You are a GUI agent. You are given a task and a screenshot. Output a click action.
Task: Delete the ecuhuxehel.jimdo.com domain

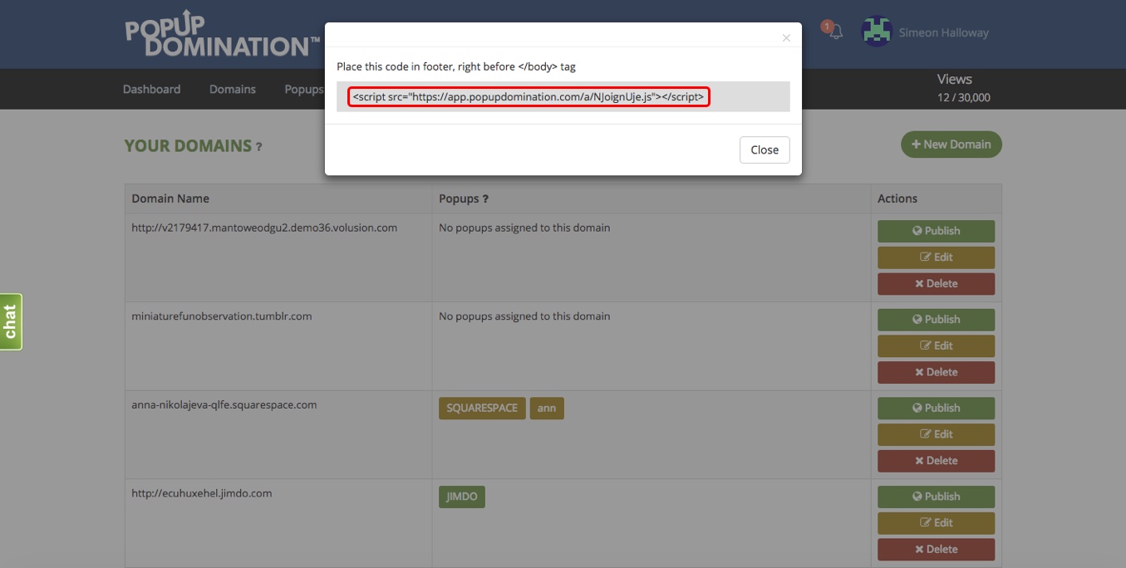(936, 550)
